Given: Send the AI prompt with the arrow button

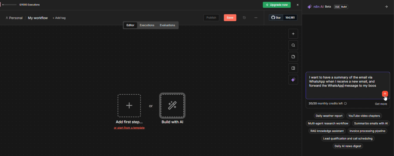Looking at the screenshot, I should (x=385, y=94).
